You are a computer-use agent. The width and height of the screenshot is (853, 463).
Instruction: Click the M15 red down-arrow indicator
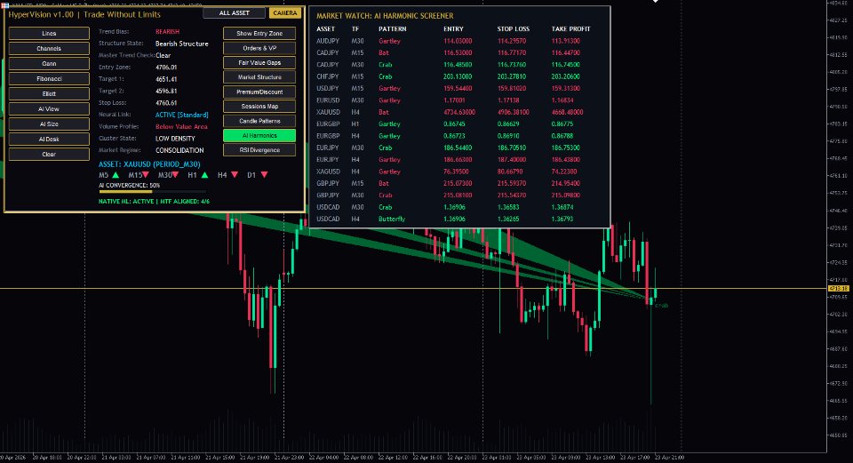(145, 175)
